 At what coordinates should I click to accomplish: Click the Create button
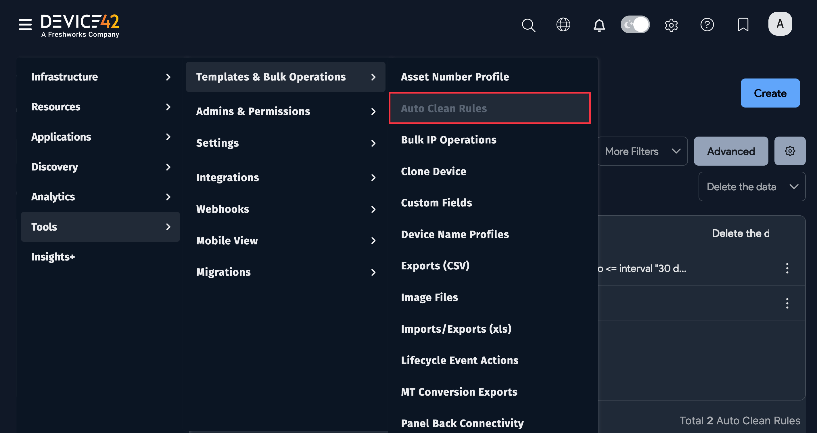coord(770,93)
